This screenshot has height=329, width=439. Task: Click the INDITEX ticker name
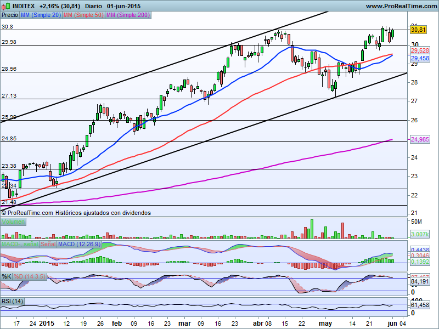pyautogui.click(x=24, y=6)
